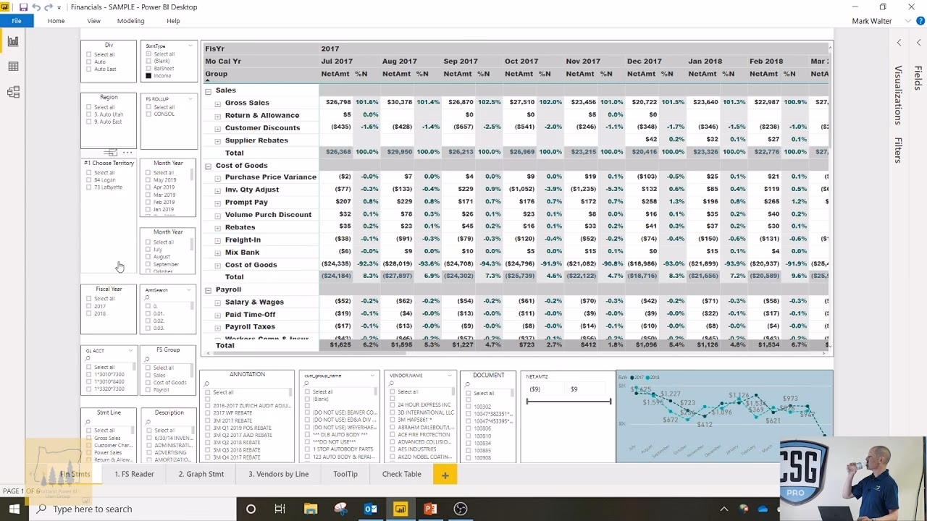
Task: Click the Undo arrow in the title bar
Action: coord(36,7)
